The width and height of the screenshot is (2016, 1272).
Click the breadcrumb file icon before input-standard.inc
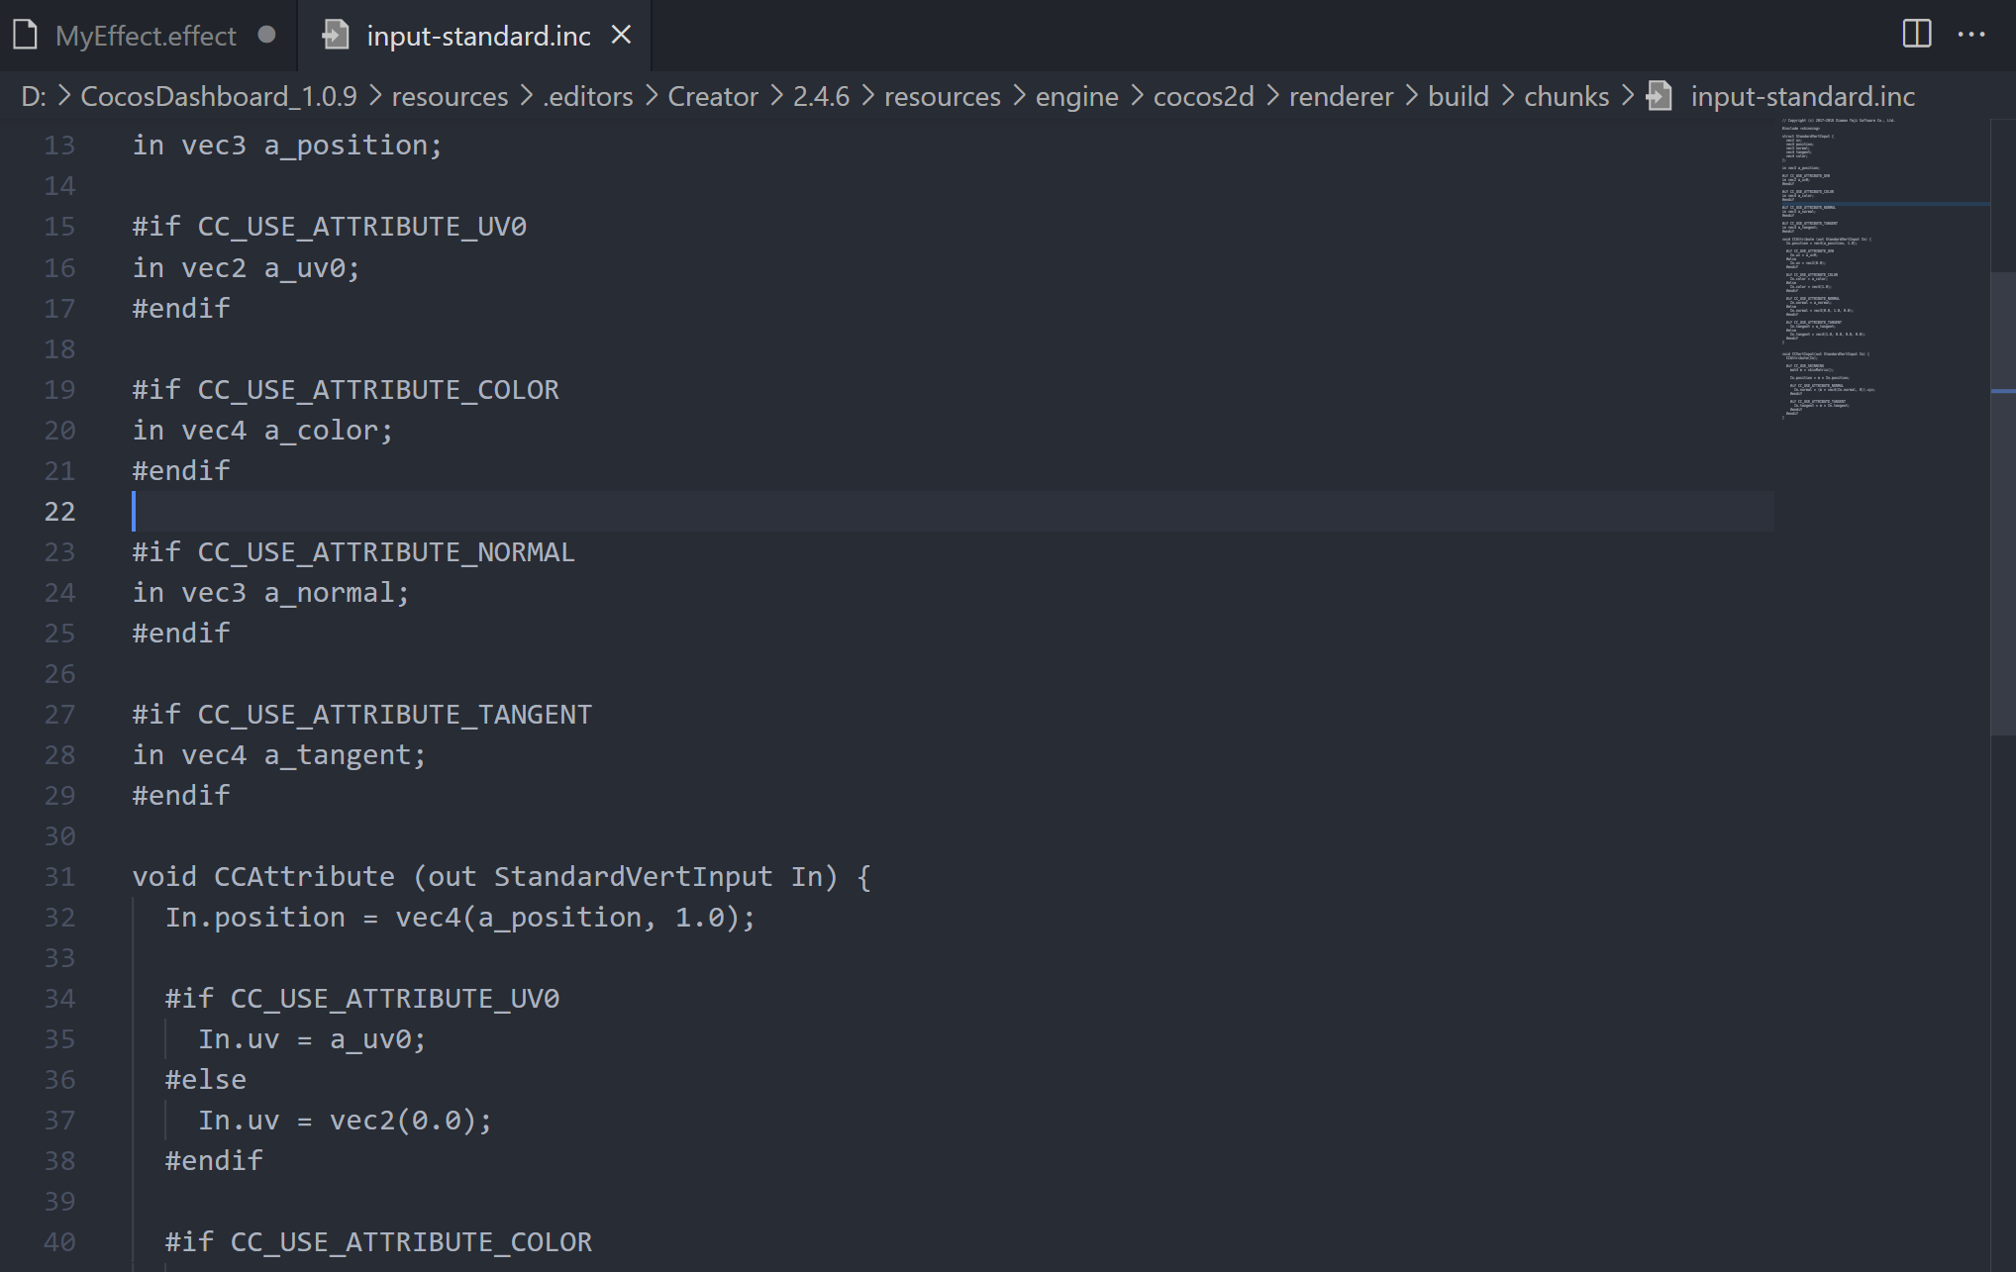coord(1660,96)
